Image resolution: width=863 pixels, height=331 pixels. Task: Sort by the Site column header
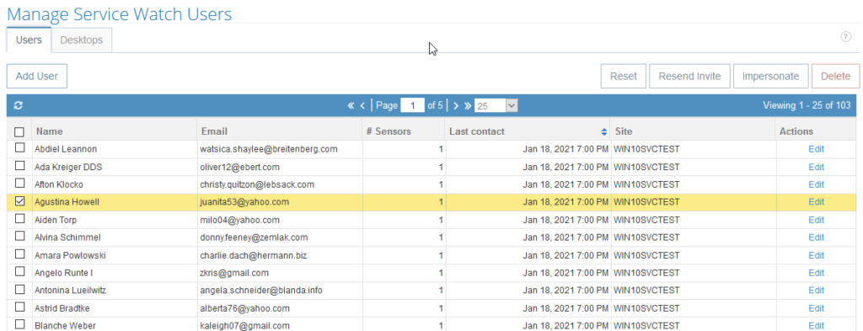(694, 131)
